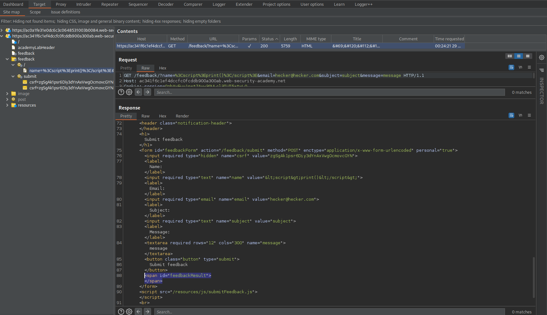Click the folder icon beside image
547x315 pixels.
click(x=13, y=94)
